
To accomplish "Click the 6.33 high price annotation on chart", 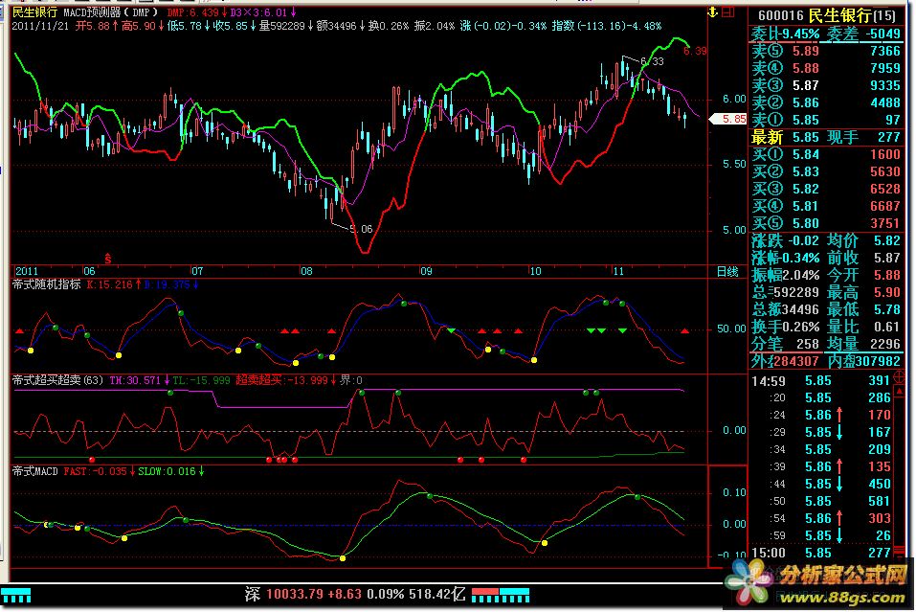I will (652, 61).
